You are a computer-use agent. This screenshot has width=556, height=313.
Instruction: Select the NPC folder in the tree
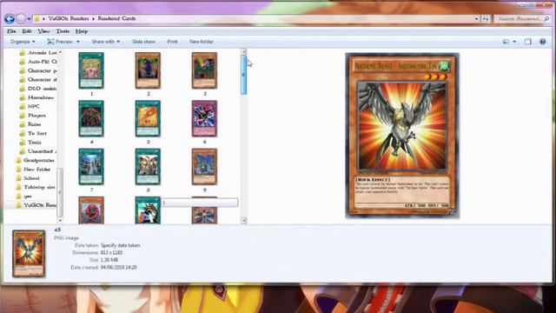point(34,106)
